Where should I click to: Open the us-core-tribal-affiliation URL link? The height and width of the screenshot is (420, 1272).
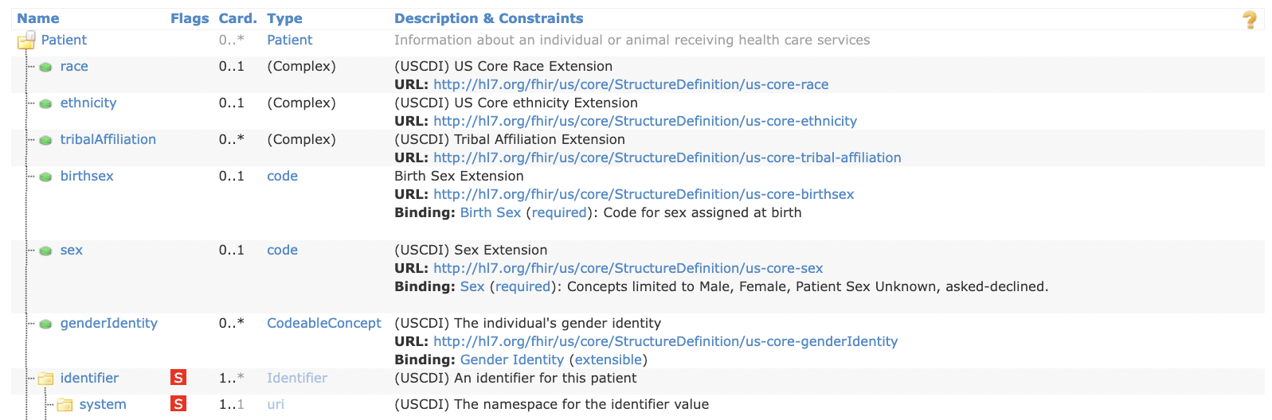pos(667,157)
